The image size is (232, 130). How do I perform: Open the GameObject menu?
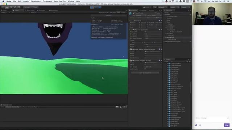click(x=36, y=1)
